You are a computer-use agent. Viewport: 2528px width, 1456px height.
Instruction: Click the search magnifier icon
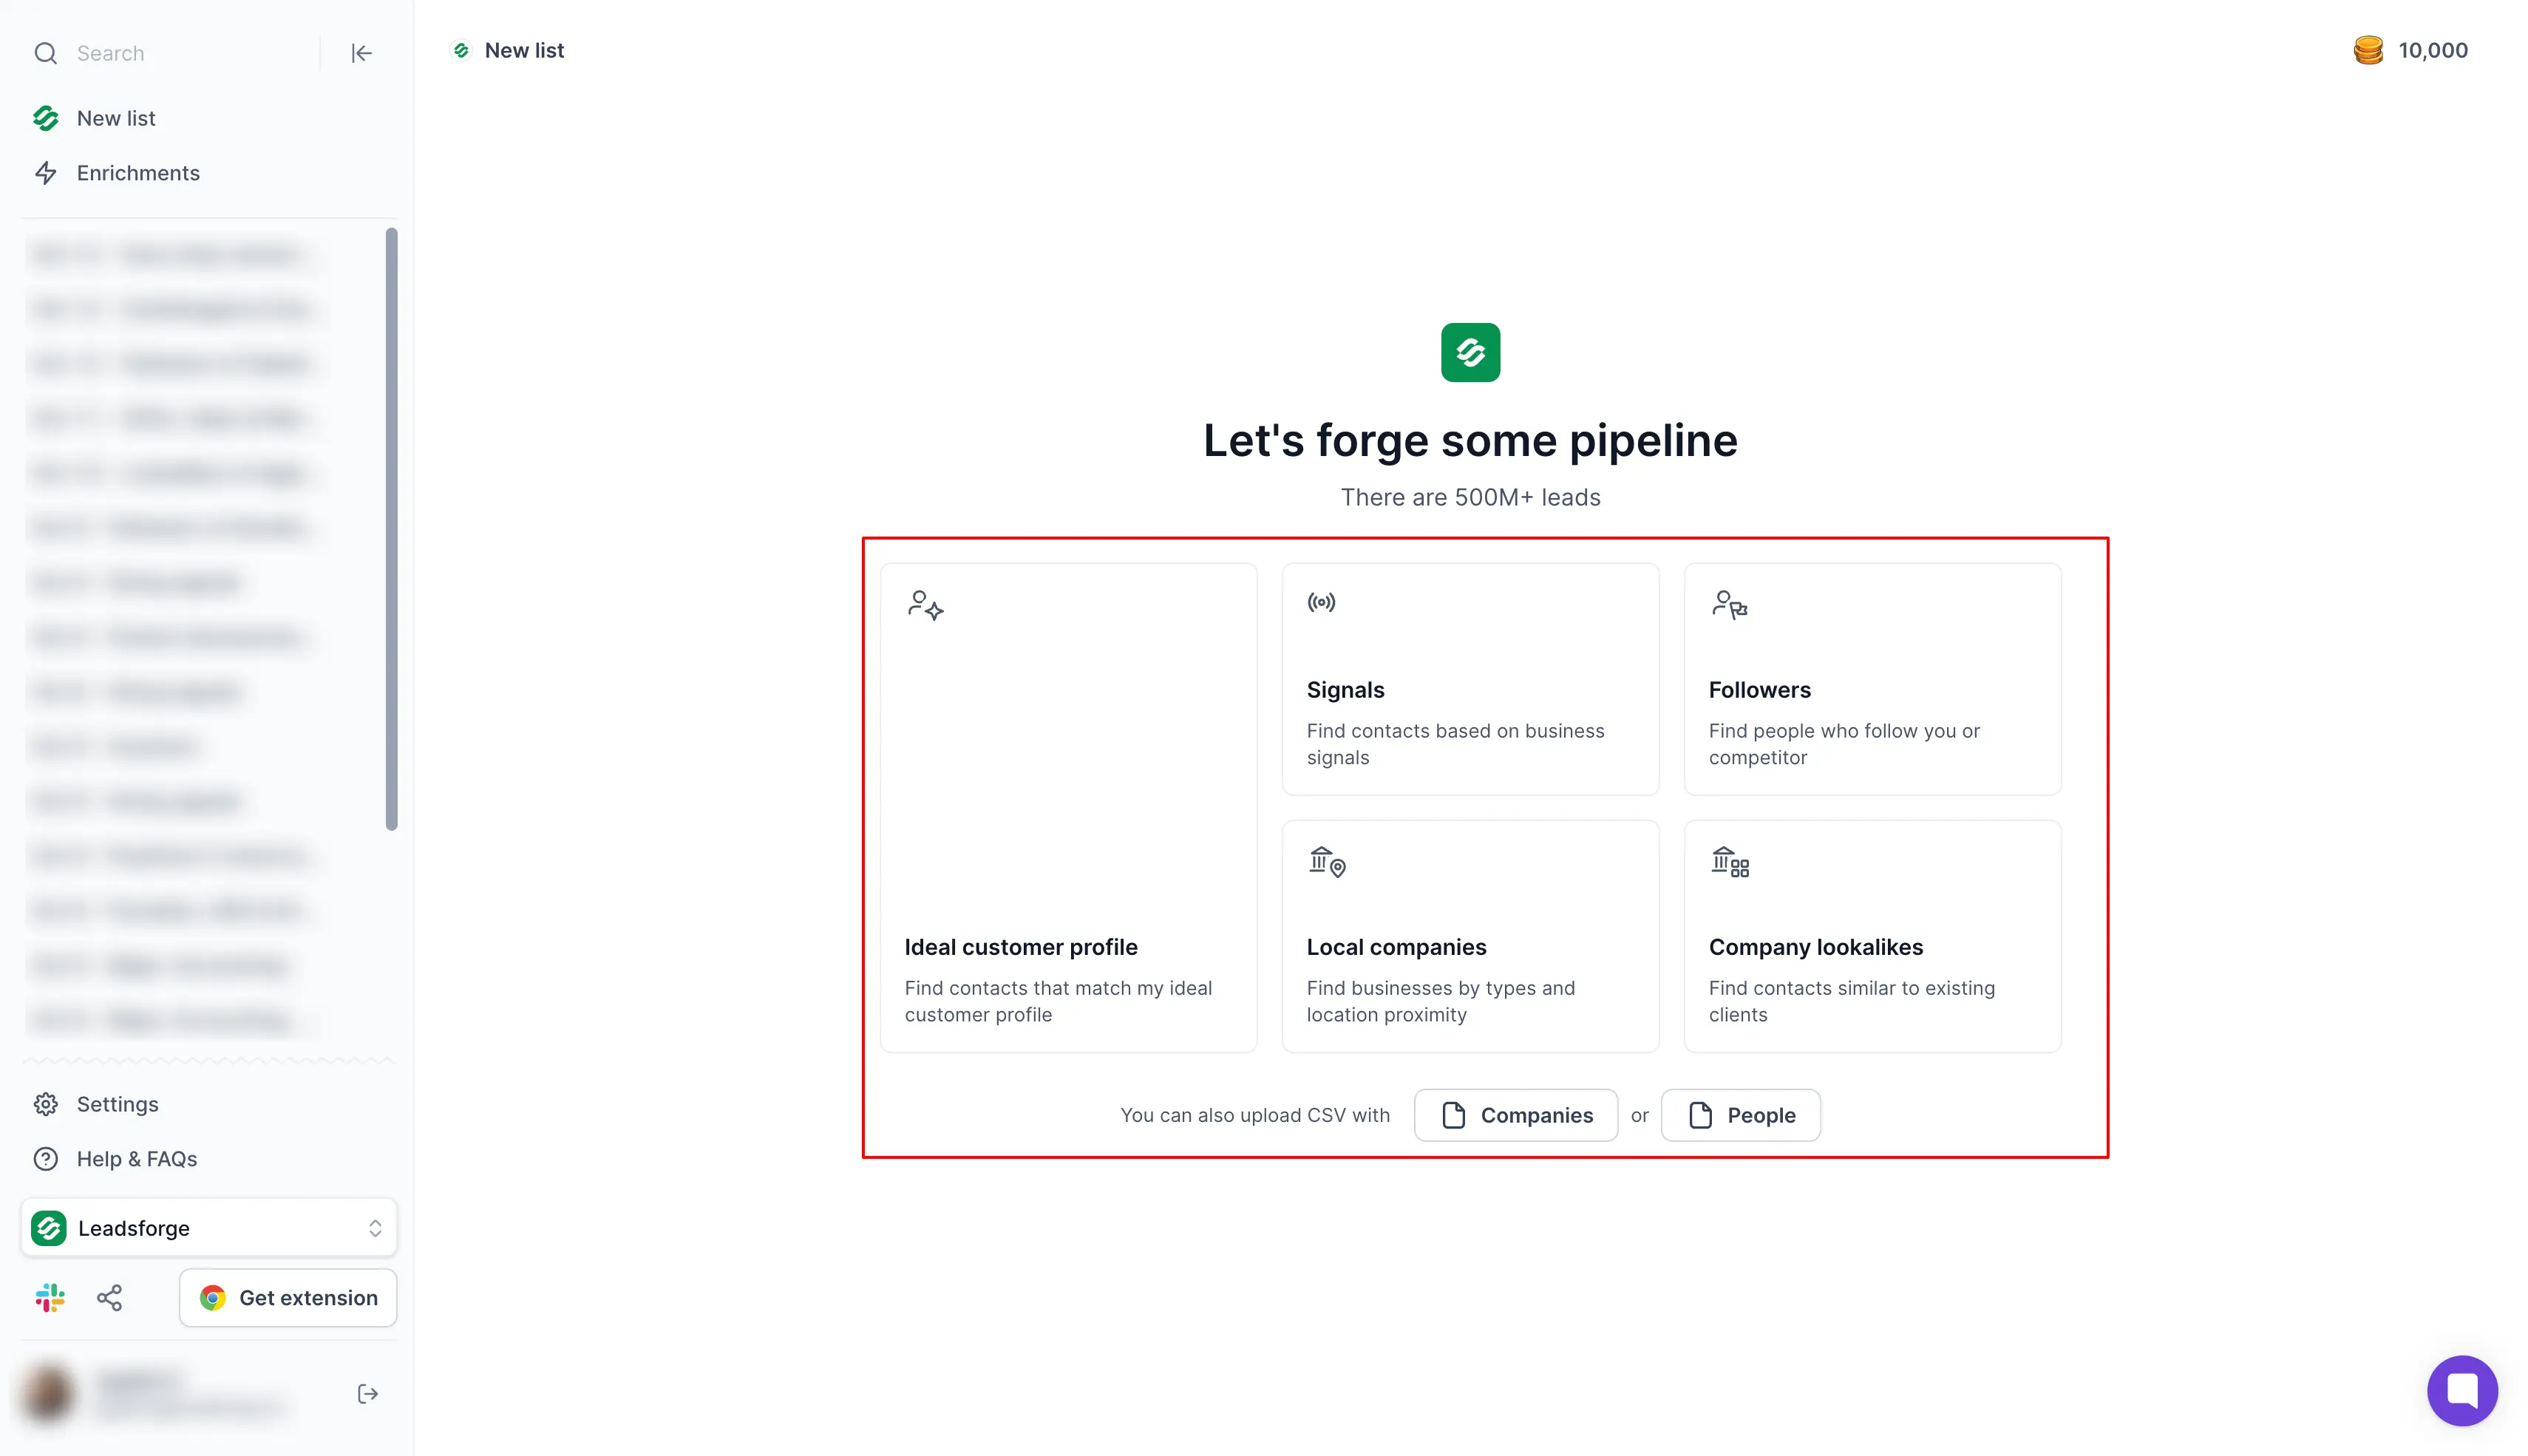45,53
